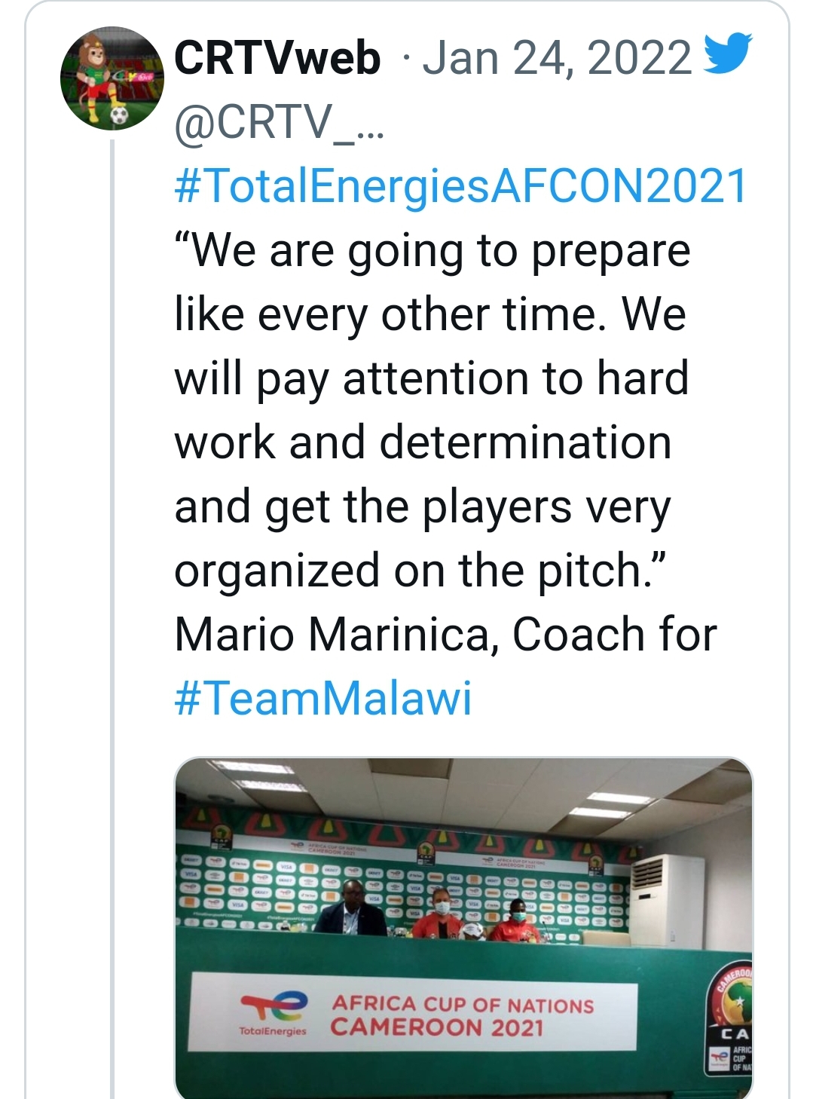
Task: Click the center man in red shirt
Action: [x=442, y=916]
